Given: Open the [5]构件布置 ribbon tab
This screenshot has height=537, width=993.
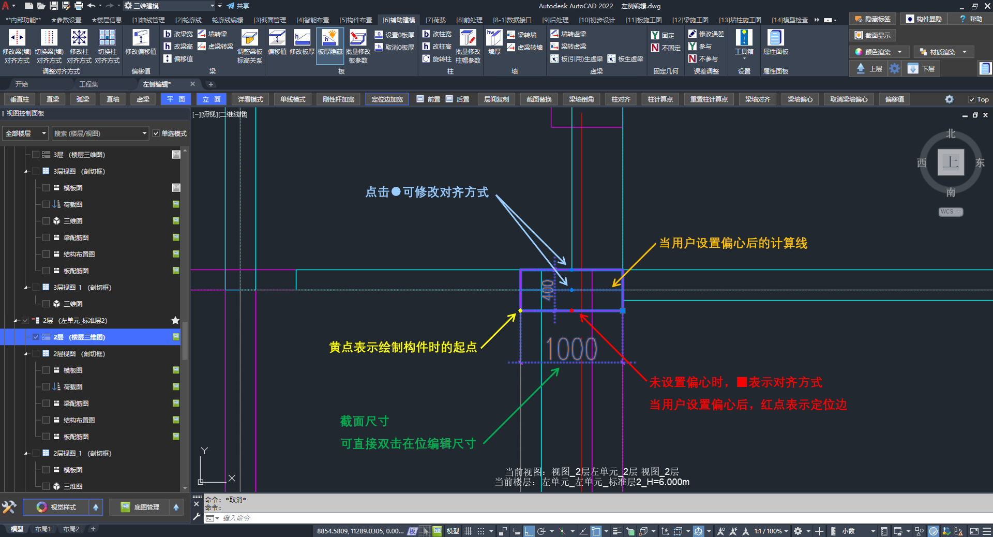Looking at the screenshot, I should coord(355,20).
